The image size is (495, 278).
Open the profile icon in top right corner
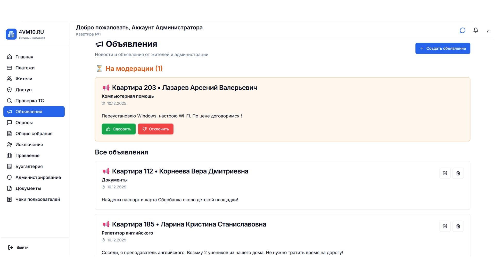click(x=489, y=31)
